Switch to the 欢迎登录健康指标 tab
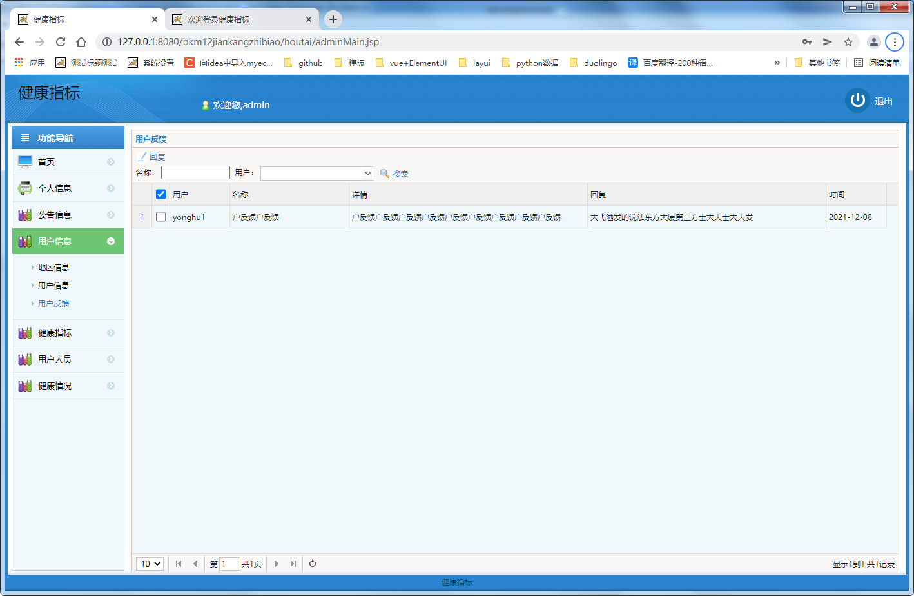This screenshot has width=914, height=596. click(242, 19)
